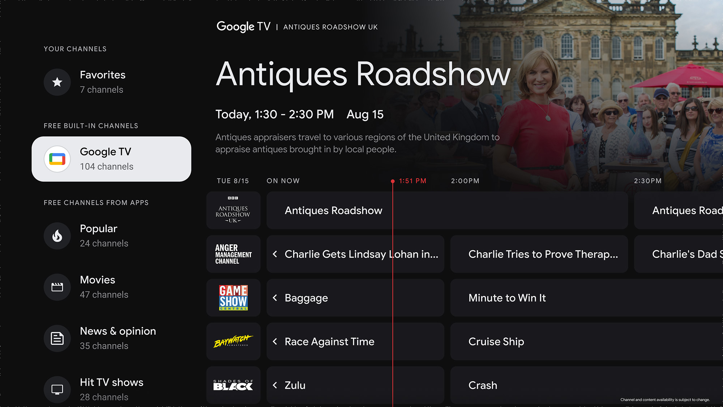Select the Antiques Roadshow UK channel icon
The height and width of the screenshot is (407, 723).
click(x=233, y=211)
